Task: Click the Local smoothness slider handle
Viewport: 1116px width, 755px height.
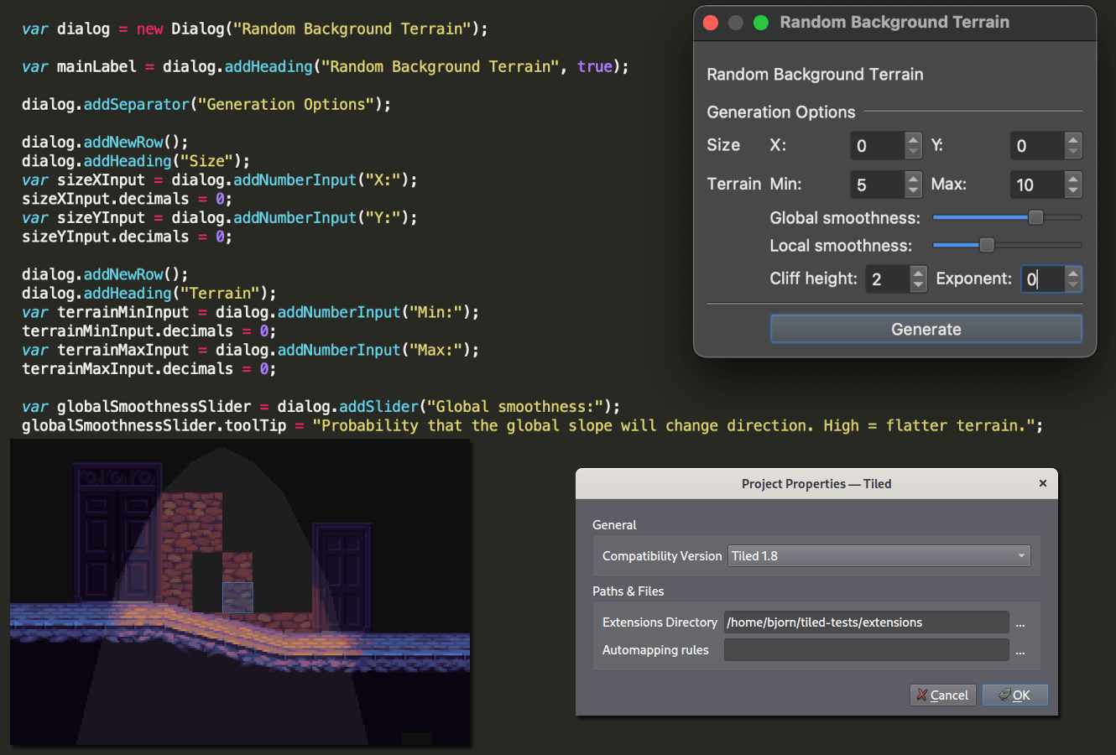Action: [987, 245]
